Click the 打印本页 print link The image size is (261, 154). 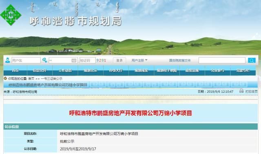coord(251,91)
